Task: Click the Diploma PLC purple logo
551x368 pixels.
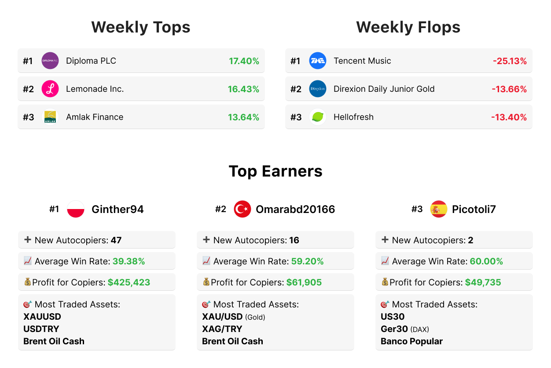Action: 50,61
